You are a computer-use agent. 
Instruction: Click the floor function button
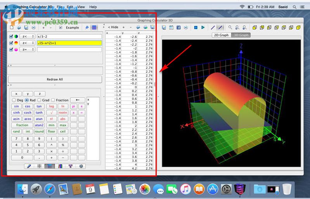tap(51, 131)
